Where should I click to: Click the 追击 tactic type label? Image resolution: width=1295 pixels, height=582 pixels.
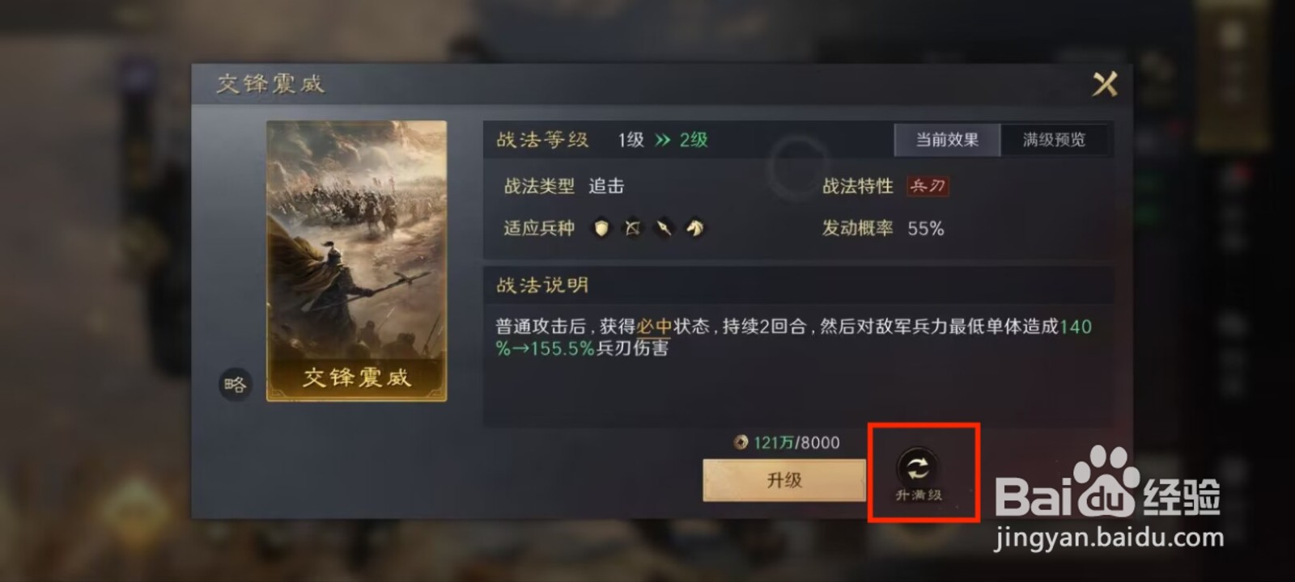(606, 186)
